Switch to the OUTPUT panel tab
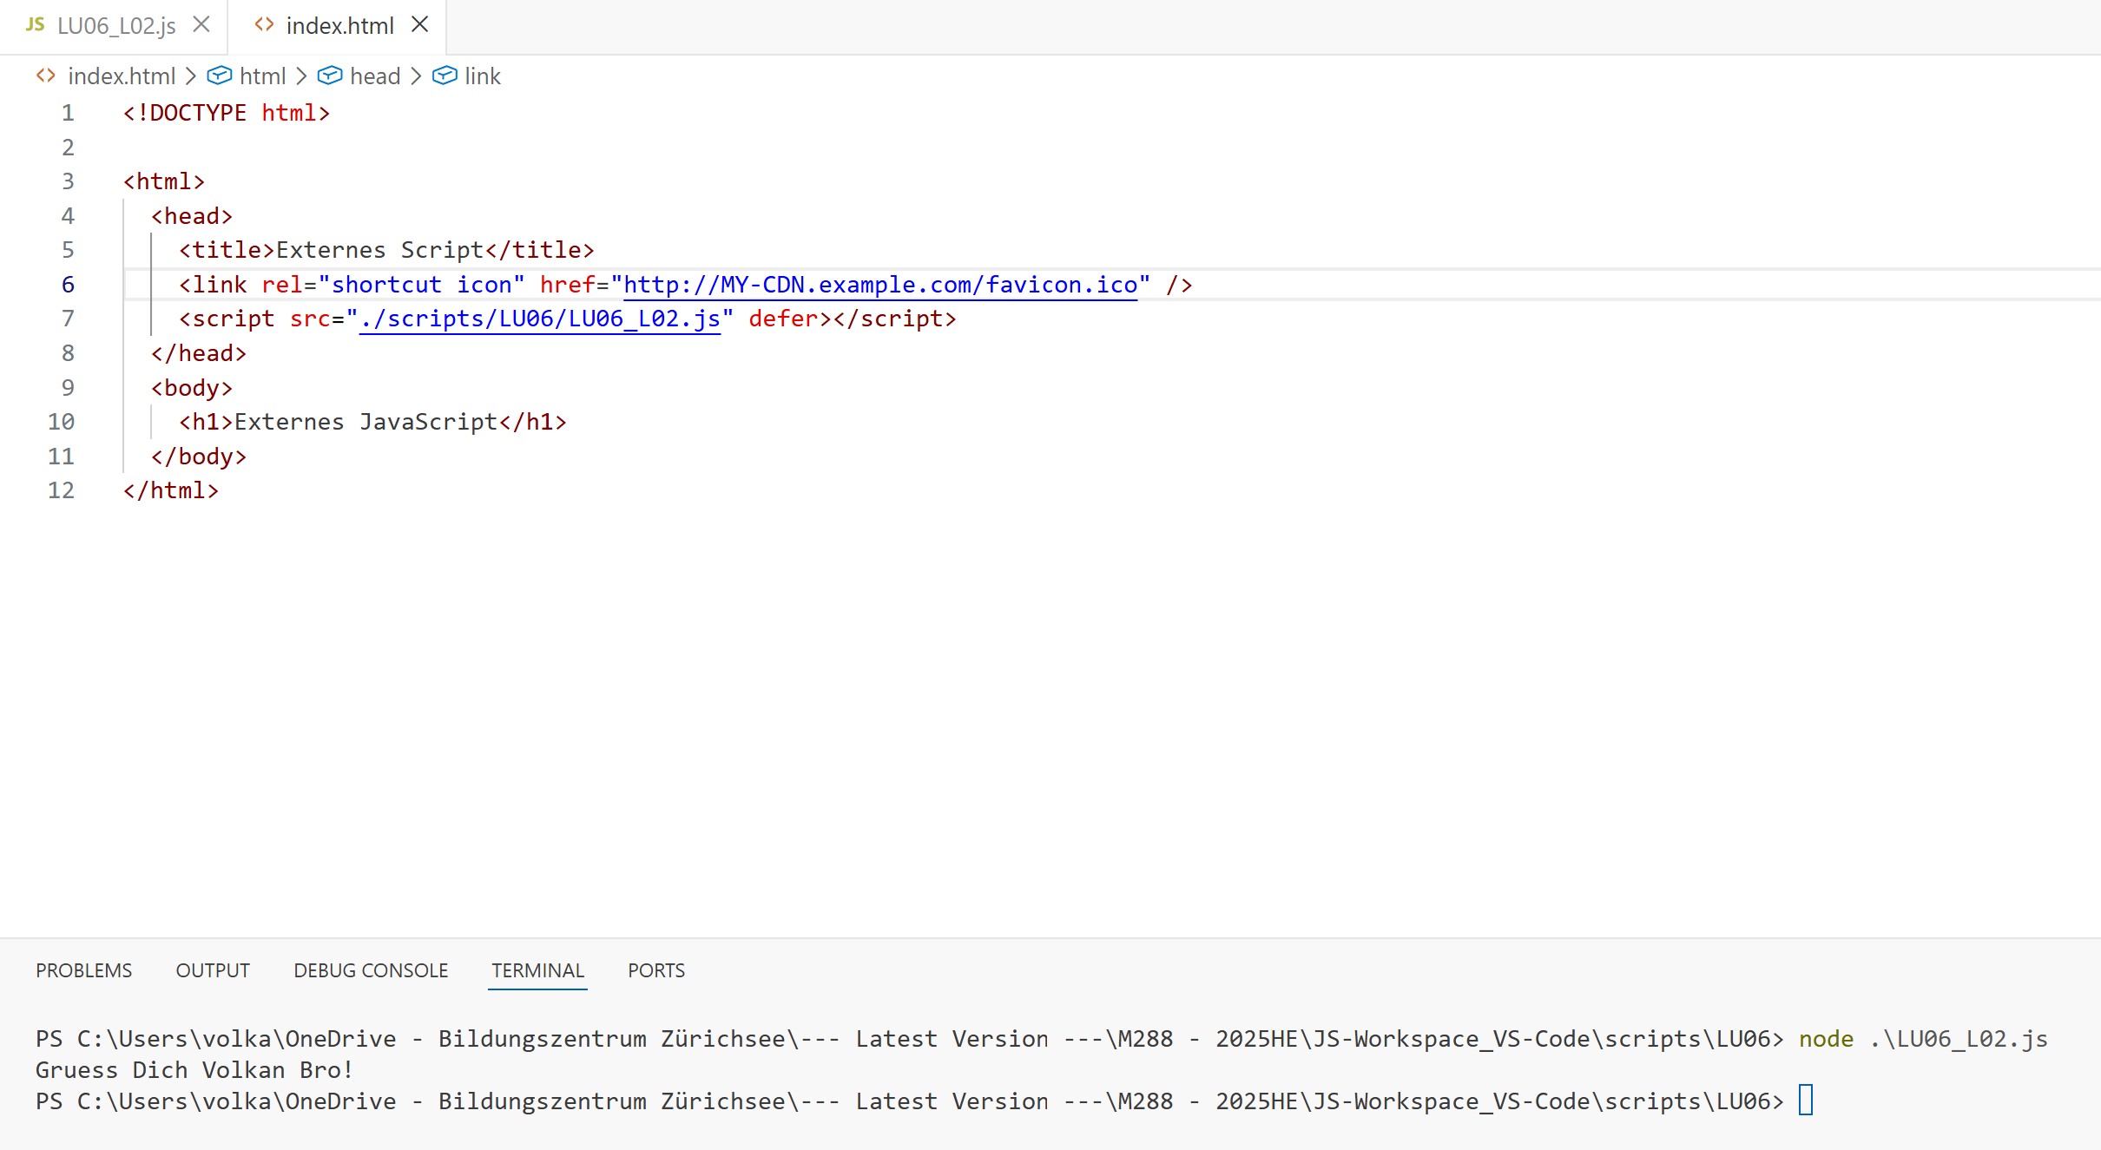2101x1150 pixels. point(213,970)
